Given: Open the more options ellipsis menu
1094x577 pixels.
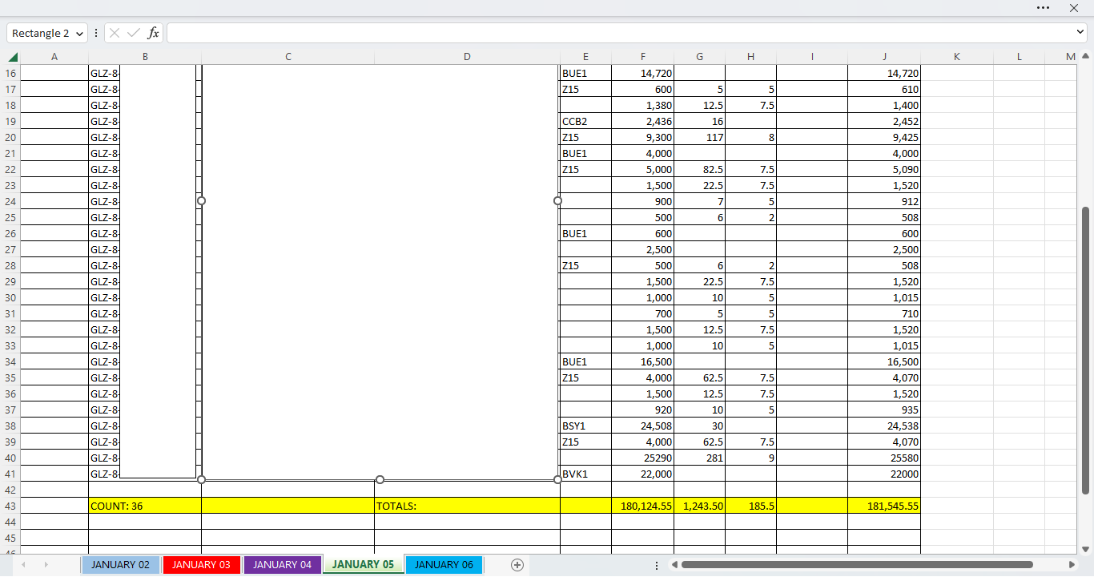Looking at the screenshot, I should point(1043,8).
